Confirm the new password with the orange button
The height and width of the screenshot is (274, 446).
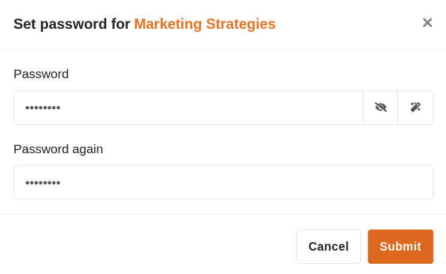pyautogui.click(x=400, y=246)
